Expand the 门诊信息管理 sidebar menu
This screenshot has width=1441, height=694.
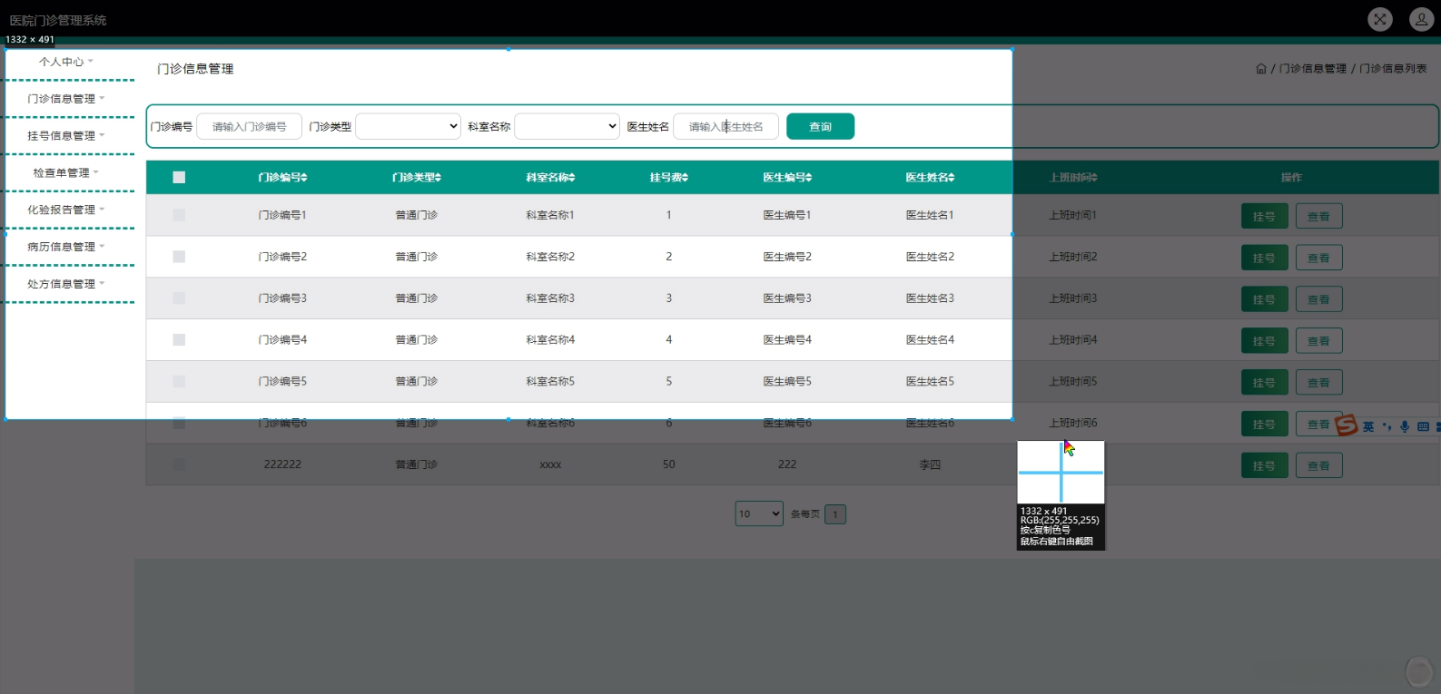pyautogui.click(x=66, y=99)
